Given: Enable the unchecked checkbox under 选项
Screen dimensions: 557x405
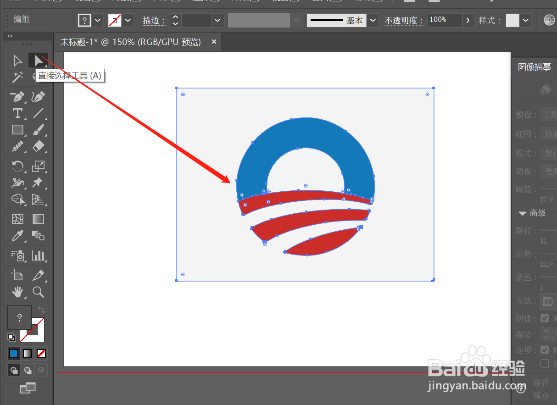Looking at the screenshot, I should [545, 364].
